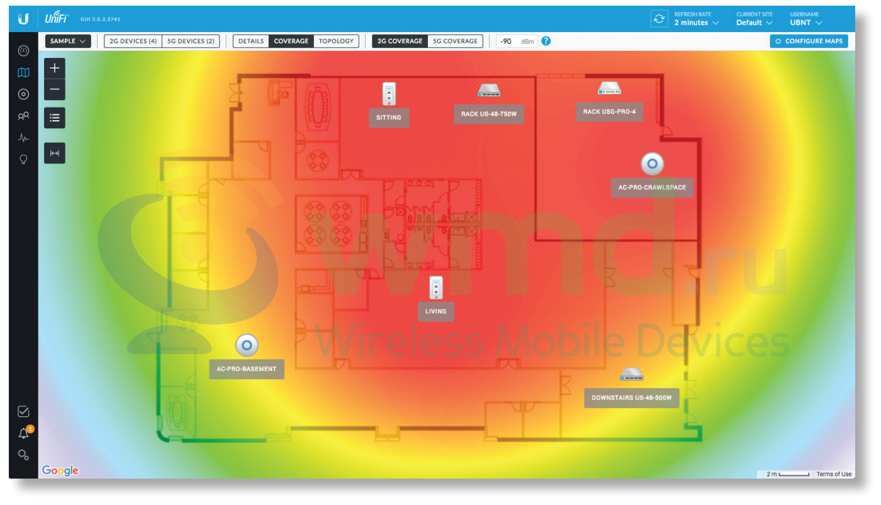The height and width of the screenshot is (505, 881).
Task: Switch to the TOPOLOGY tab
Action: tap(336, 41)
